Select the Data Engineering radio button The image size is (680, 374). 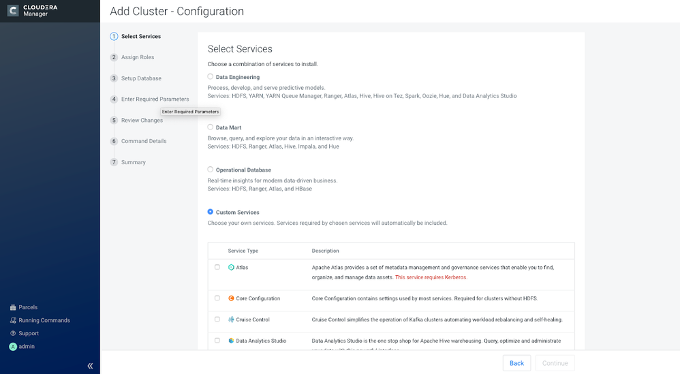pyautogui.click(x=211, y=77)
